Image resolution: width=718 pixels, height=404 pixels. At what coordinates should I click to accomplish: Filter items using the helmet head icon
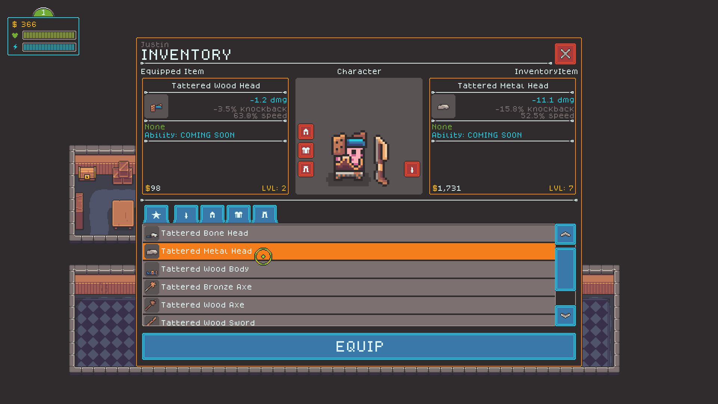tap(212, 214)
